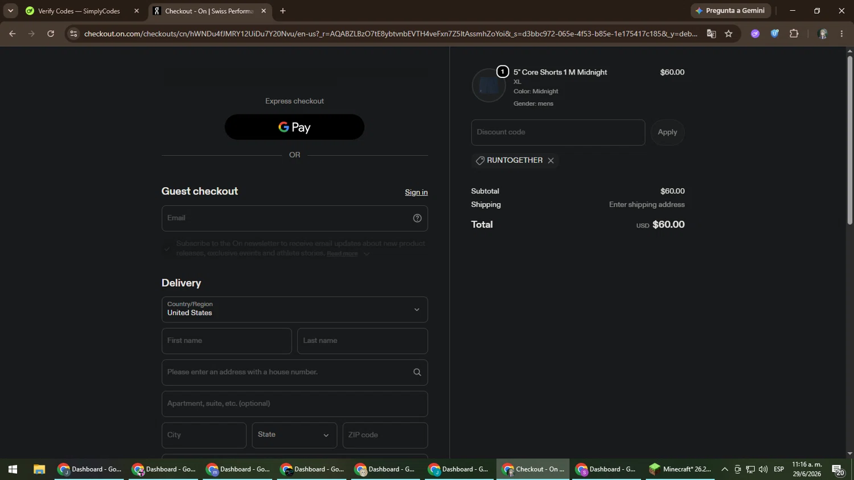Open newsletter Read more link
The height and width of the screenshot is (480, 854).
point(342,254)
